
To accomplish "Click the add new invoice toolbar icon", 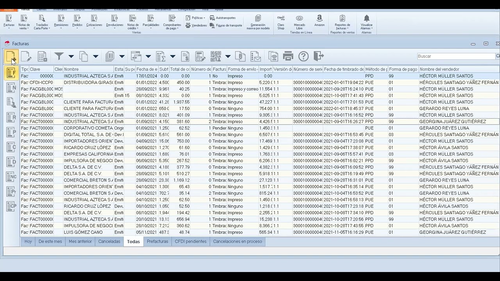I will point(10,56).
